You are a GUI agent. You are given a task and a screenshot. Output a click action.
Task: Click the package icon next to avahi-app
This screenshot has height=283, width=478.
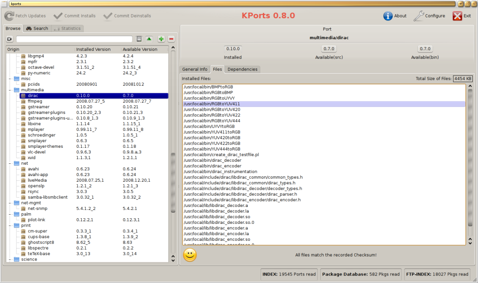(x=23, y=175)
